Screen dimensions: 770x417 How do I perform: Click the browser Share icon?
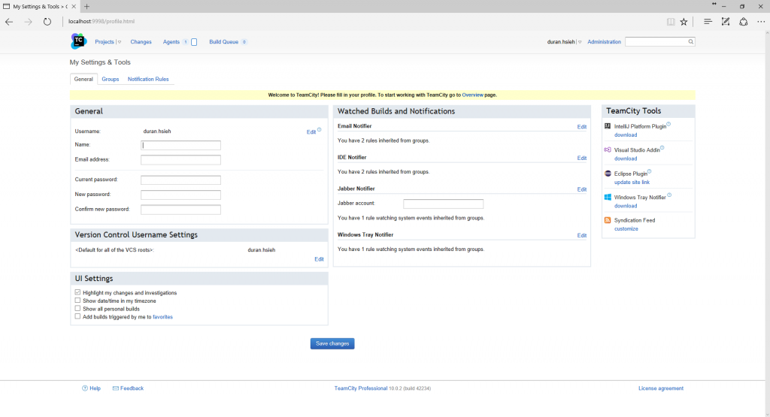(744, 22)
